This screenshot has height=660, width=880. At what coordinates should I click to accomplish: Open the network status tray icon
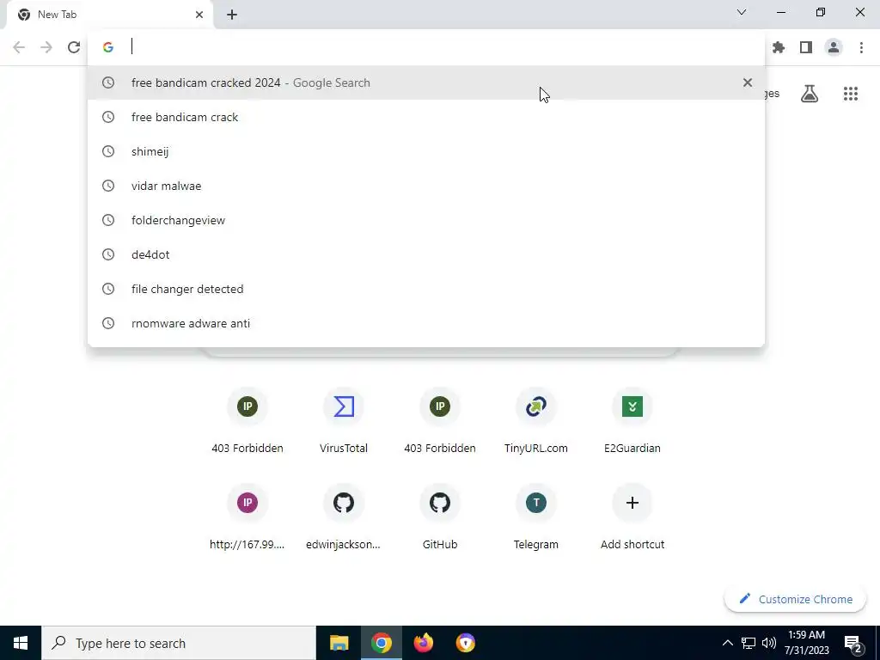click(x=749, y=643)
